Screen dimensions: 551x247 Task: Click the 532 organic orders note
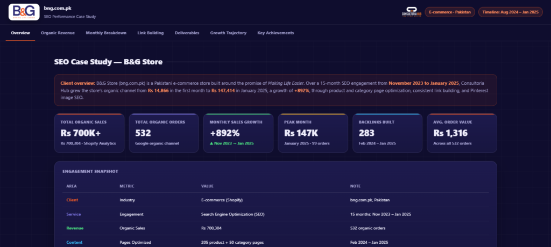coord(368,228)
